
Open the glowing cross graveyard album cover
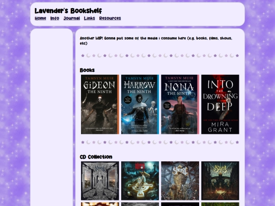[x=140, y=181]
